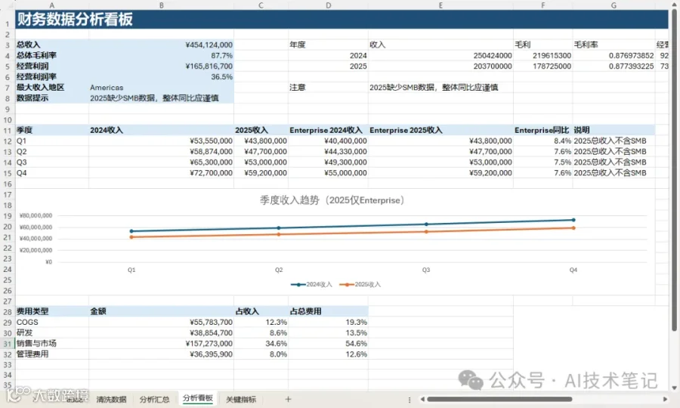The image size is (680, 408).
Task: Select the 费用类型 header cell
Action: (52, 311)
